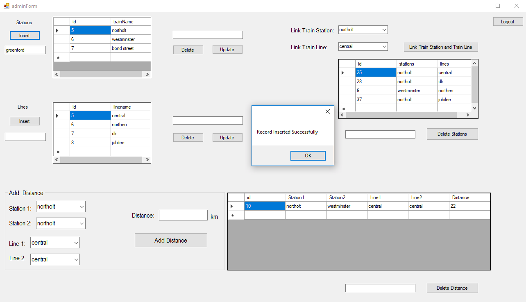Click the adminForm application icon in title bar

(x=6, y=6)
